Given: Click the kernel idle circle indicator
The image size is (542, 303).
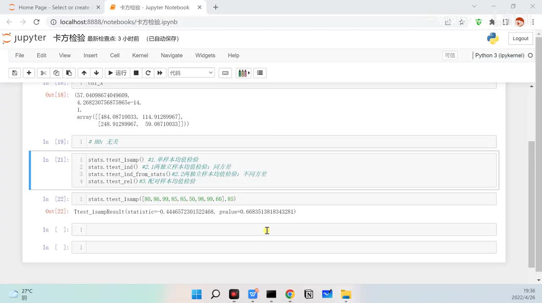Looking at the screenshot, I should tap(531, 55).
